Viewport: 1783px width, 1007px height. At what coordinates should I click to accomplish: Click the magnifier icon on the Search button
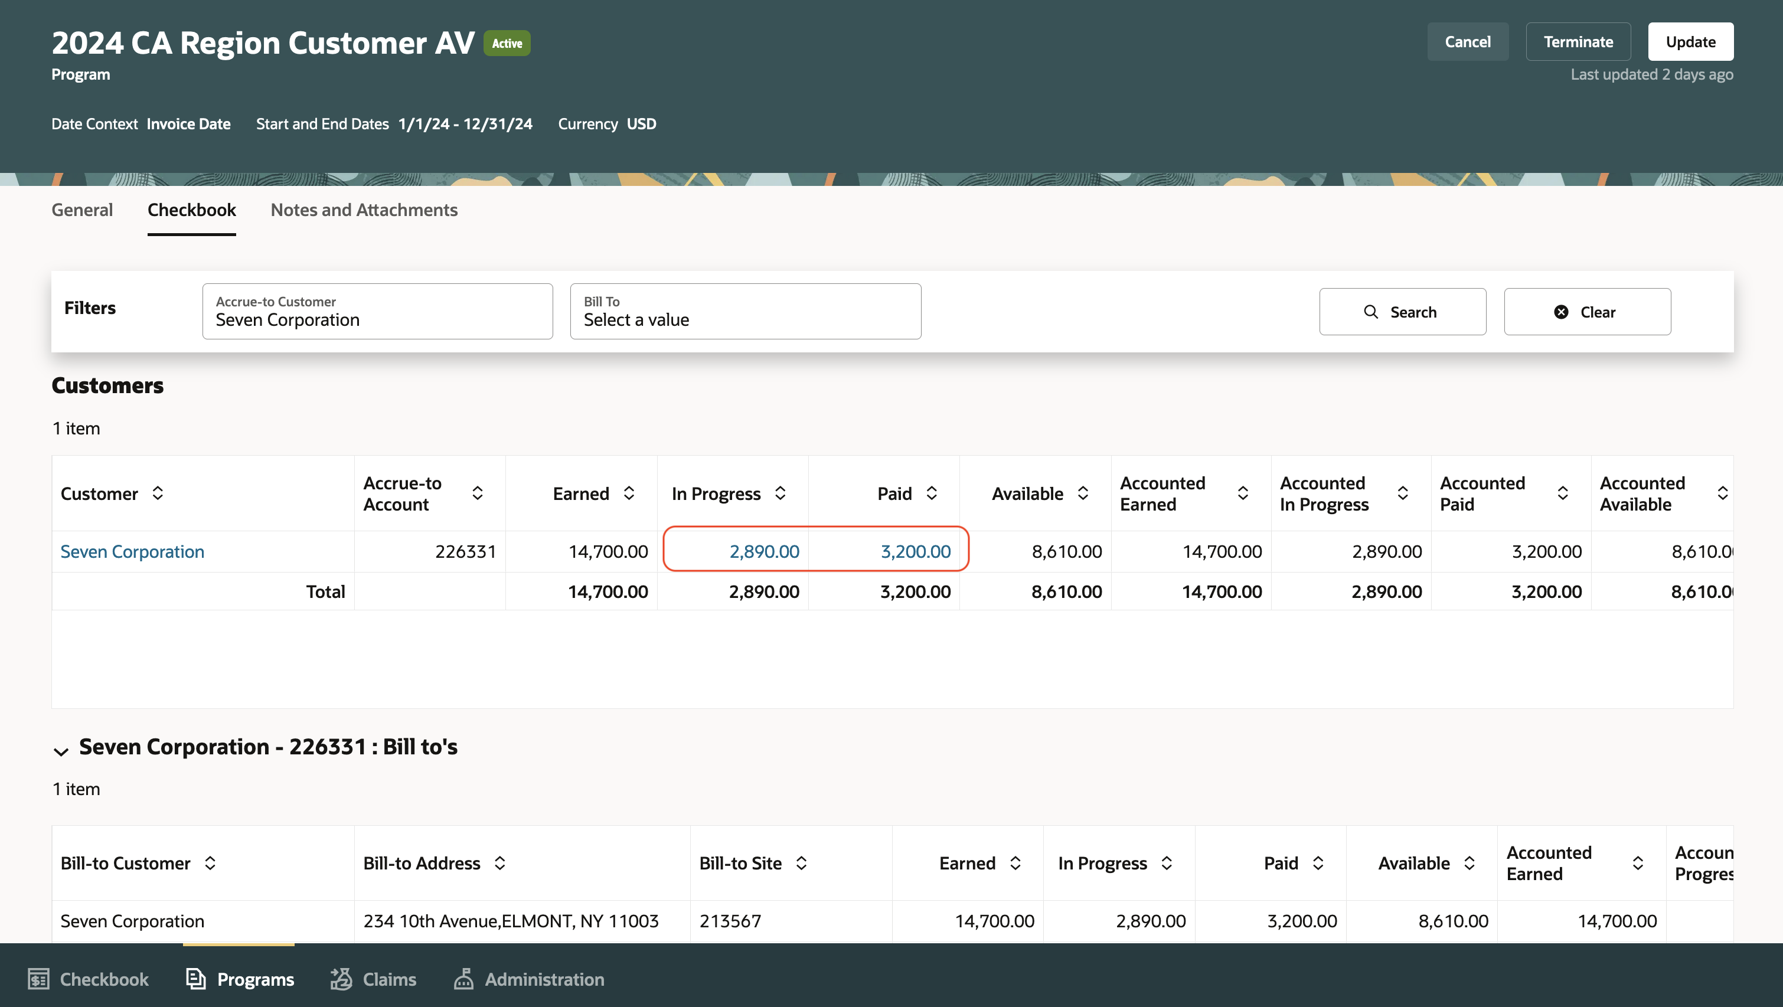click(1372, 312)
